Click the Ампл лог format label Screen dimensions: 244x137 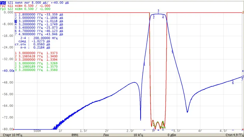[22, 3]
